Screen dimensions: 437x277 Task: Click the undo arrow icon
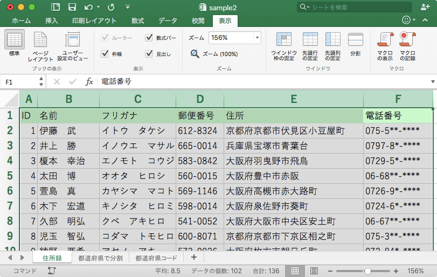coord(88,7)
